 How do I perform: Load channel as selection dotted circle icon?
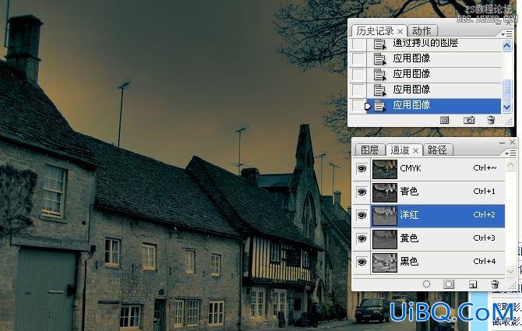click(426, 284)
